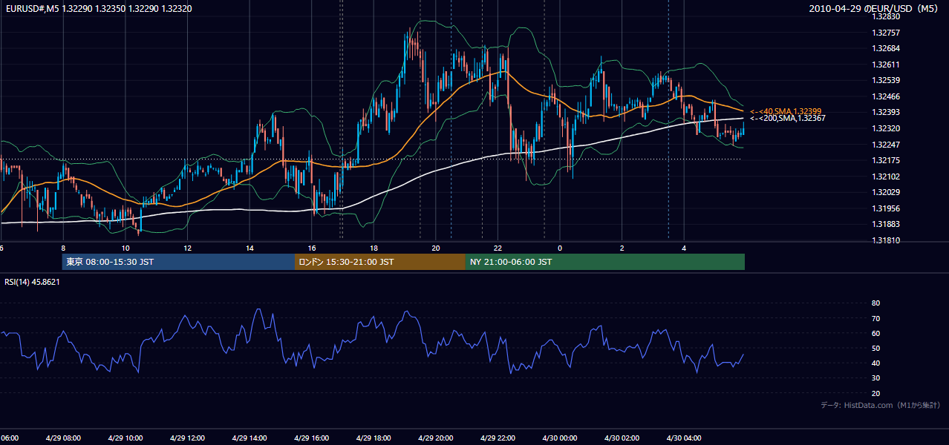The image size is (949, 445).
Task: Click the 4/29 16:00 date label
Action: [x=311, y=438]
